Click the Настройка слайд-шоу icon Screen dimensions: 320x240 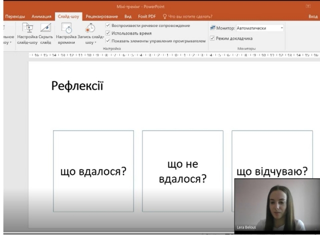pyautogui.click(x=27, y=29)
